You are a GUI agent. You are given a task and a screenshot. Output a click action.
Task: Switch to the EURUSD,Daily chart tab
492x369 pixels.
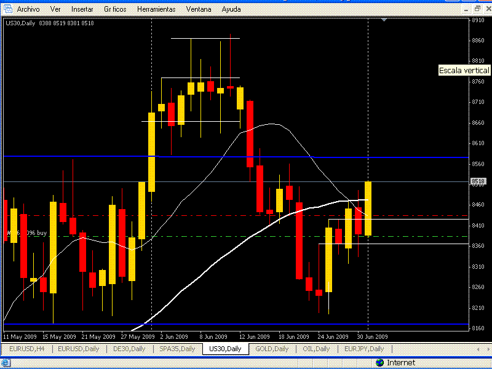tap(79, 349)
